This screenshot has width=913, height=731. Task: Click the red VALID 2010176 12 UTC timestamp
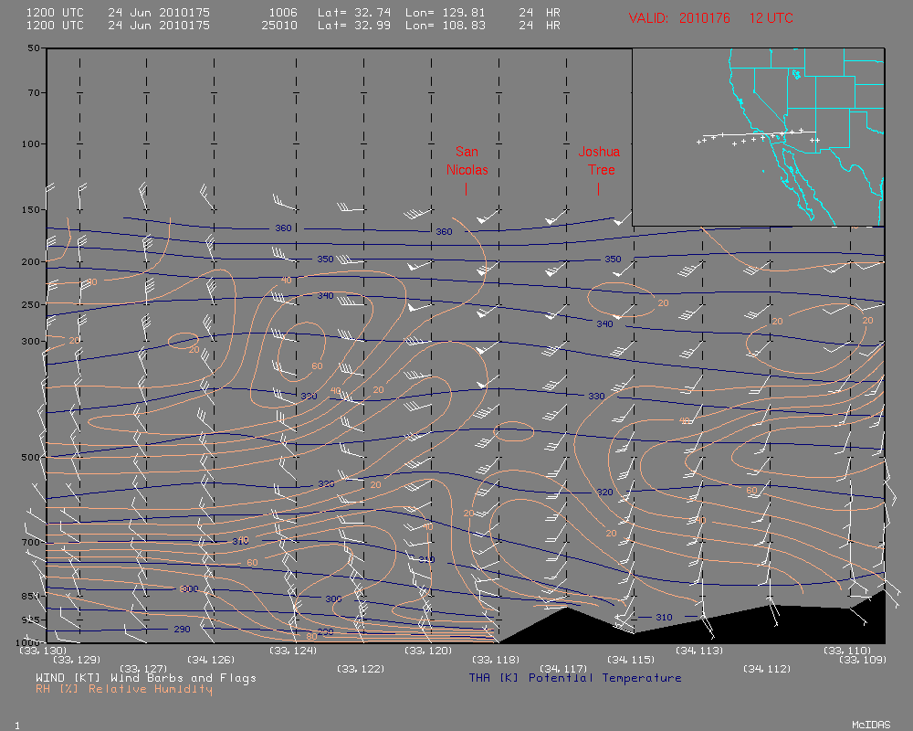tap(710, 18)
